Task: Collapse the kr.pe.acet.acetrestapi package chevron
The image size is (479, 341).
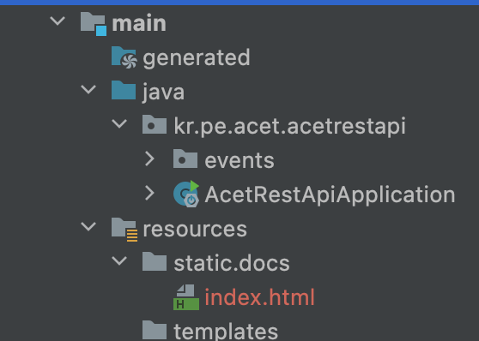Action: click(x=119, y=124)
